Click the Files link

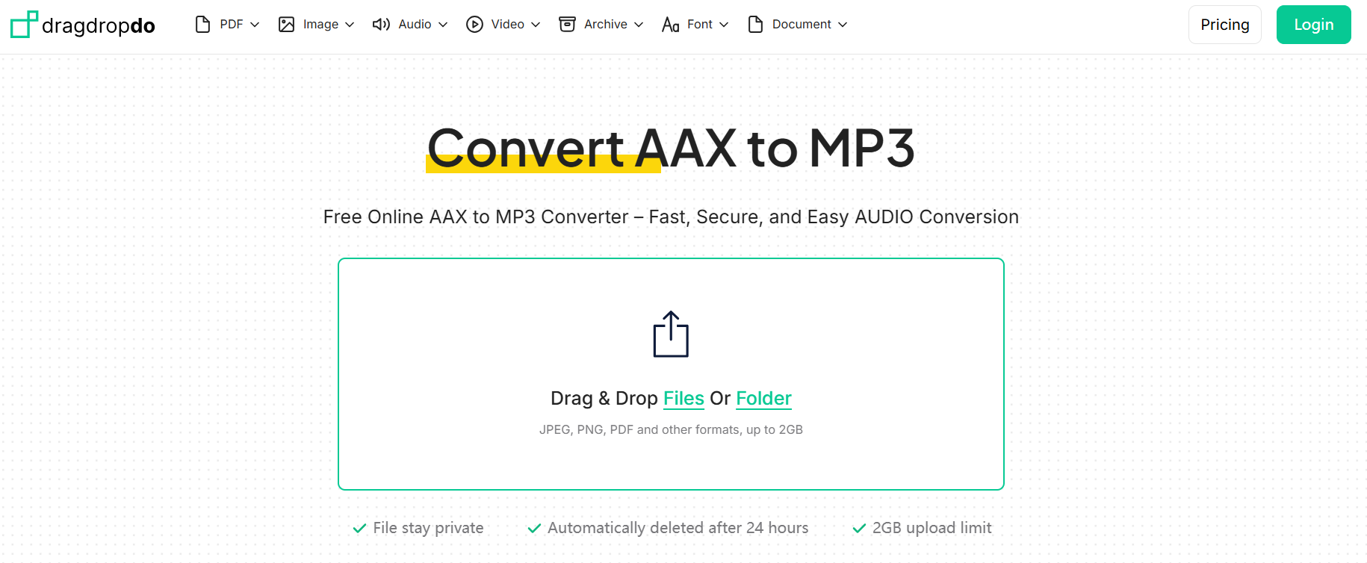(683, 398)
